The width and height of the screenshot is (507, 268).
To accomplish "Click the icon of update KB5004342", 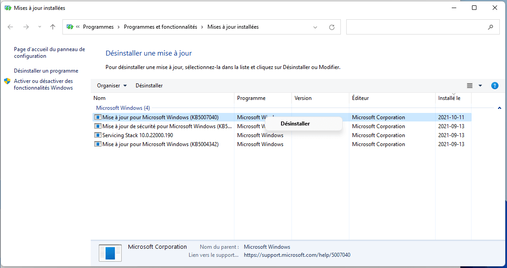I will 97,144.
